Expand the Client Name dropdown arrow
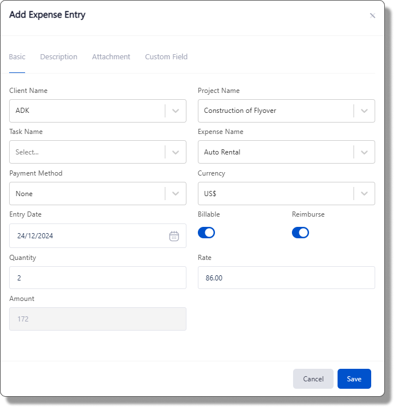Image resolution: width=394 pixels, height=407 pixels. coord(176,111)
